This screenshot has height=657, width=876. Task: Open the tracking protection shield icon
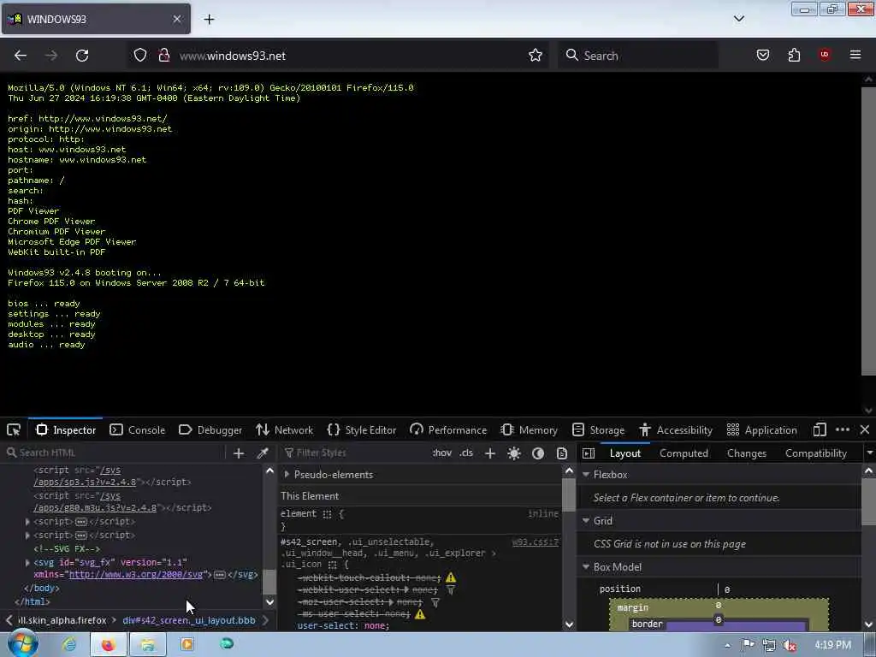[140, 56]
